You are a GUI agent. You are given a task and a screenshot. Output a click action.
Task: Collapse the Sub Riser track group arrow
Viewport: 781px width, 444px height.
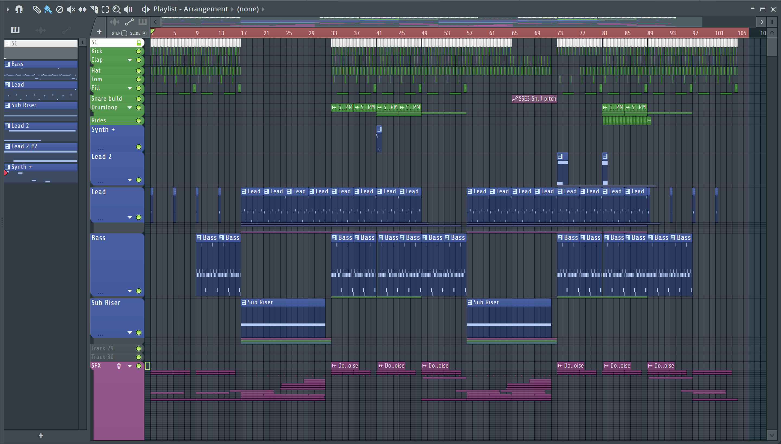130,333
